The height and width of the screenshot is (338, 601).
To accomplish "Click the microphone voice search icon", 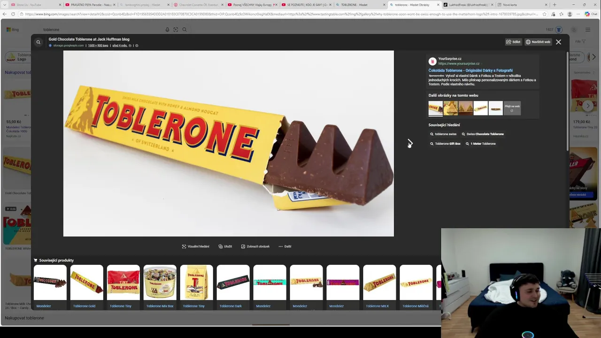I will pyautogui.click(x=167, y=30).
